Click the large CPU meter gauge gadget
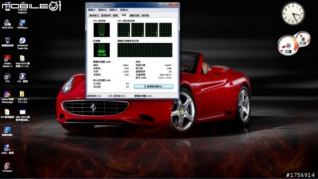 [288, 45]
